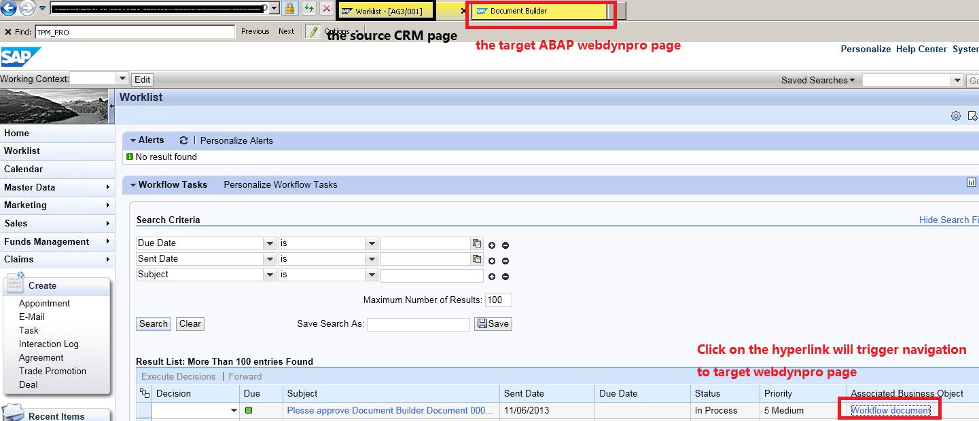
Task: Open the calendar picker for Due Date
Action: click(x=477, y=243)
